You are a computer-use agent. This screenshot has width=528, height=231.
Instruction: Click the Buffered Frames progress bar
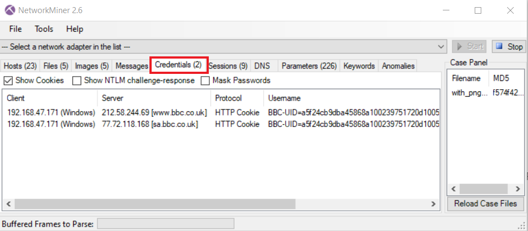pos(165,223)
